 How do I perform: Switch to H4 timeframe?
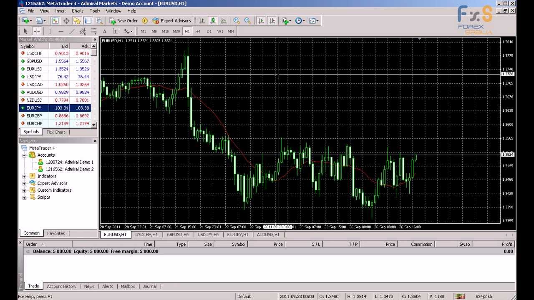pyautogui.click(x=198, y=31)
